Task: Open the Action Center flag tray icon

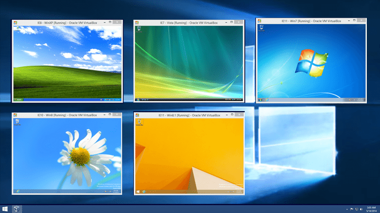Action: pyautogui.click(x=352, y=209)
